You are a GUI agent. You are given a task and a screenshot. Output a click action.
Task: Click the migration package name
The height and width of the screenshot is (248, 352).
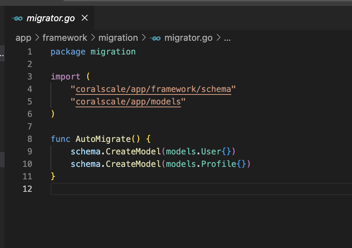pyautogui.click(x=113, y=52)
